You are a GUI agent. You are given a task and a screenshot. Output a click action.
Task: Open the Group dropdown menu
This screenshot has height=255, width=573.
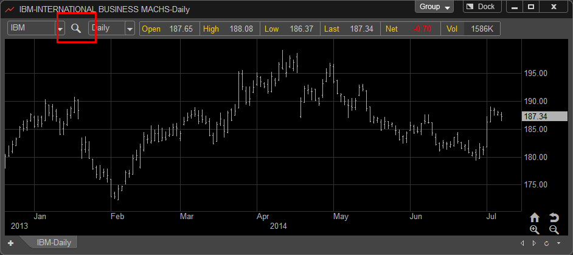pos(434,7)
